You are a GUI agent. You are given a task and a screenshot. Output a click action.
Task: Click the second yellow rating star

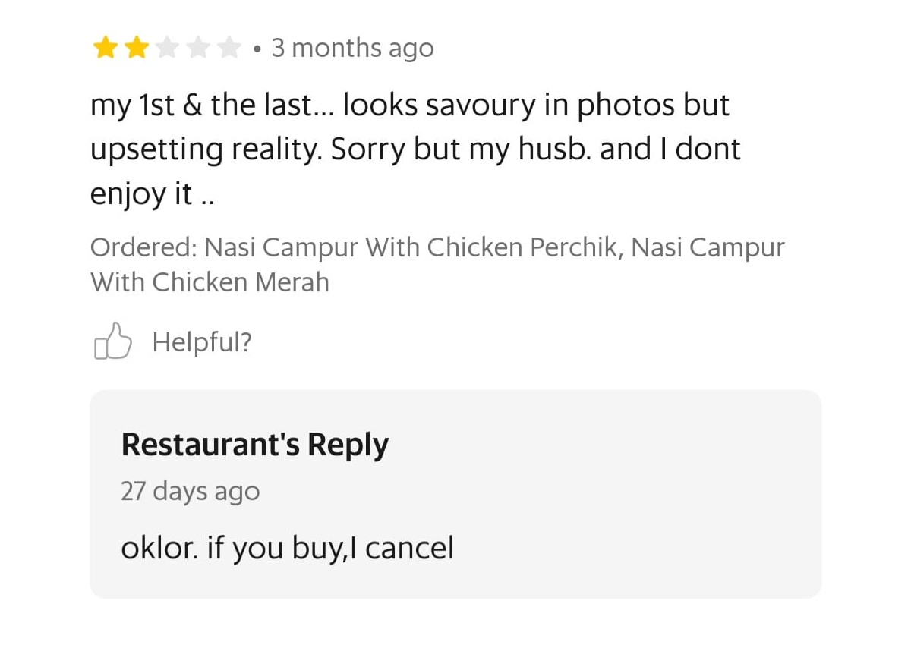[136, 49]
